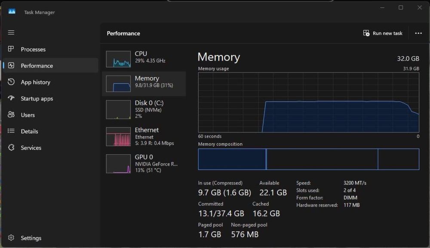Toggle the hamburger navigation menu
The height and width of the screenshot is (248, 430).
pos(11,33)
